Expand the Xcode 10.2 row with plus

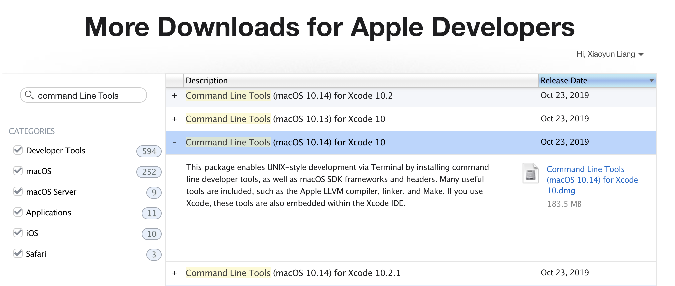pyautogui.click(x=174, y=96)
